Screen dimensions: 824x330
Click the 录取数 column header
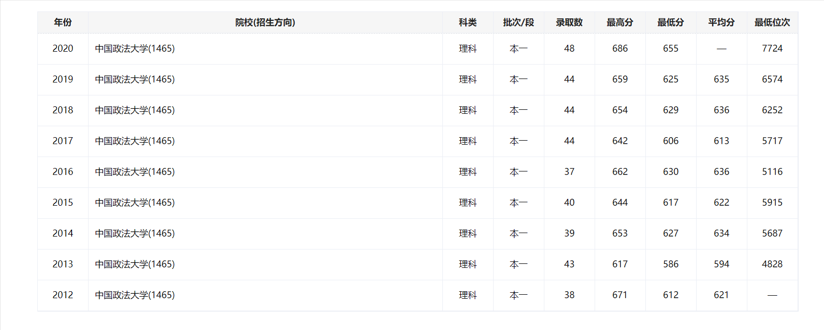pyautogui.click(x=569, y=22)
